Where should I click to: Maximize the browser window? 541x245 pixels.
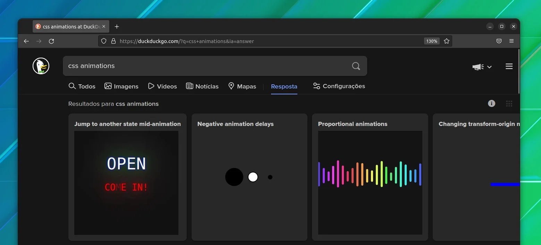click(501, 26)
